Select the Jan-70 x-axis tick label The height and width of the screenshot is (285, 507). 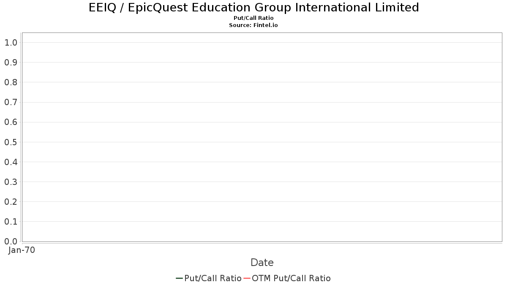click(22, 250)
